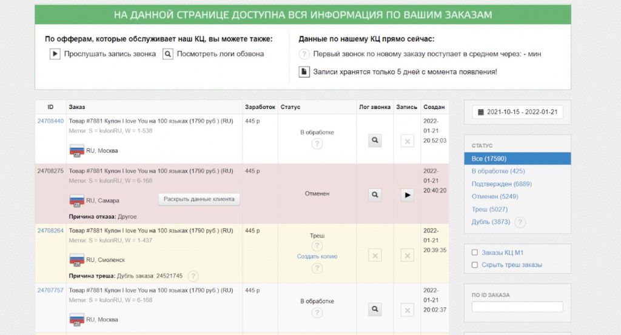
Task: Open call log for order 24708275
Action: [375, 194]
